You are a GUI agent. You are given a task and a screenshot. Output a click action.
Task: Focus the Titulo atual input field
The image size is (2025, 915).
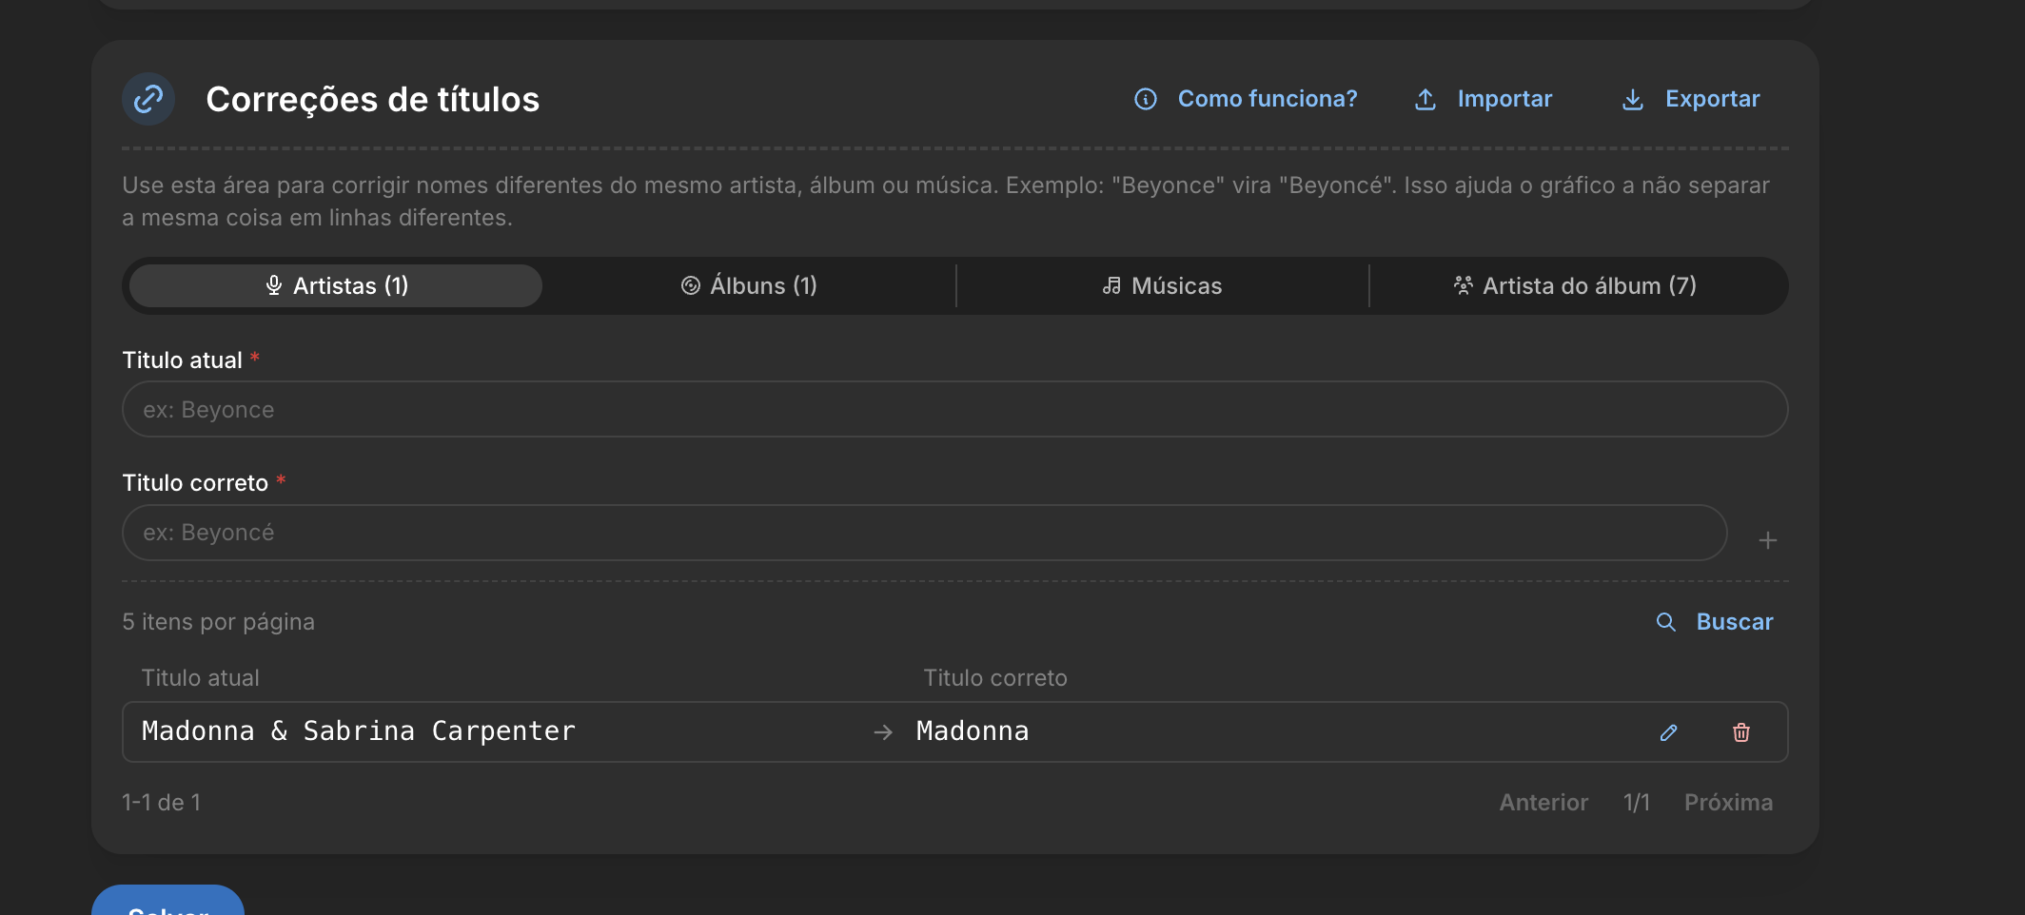tap(955, 410)
